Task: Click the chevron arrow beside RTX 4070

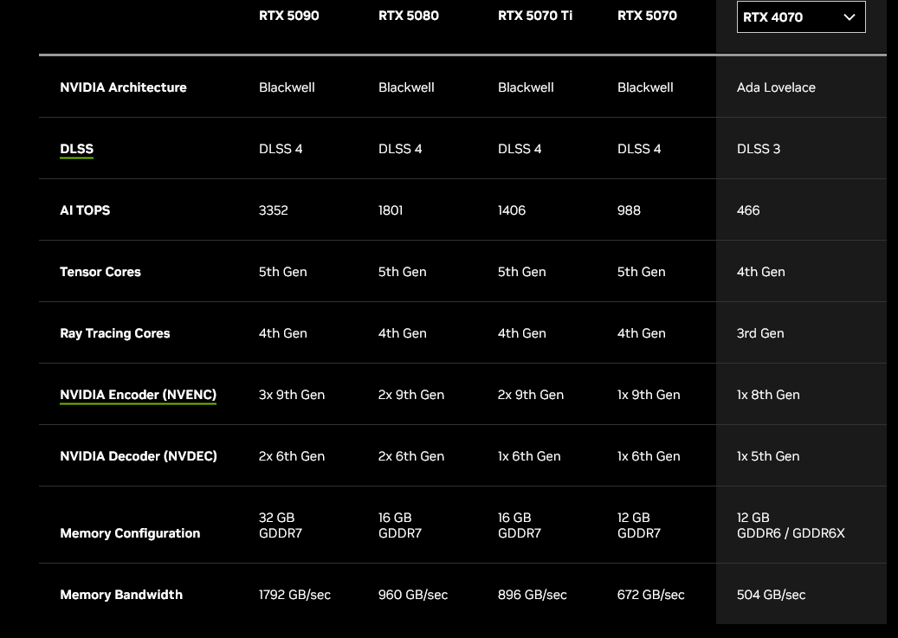Action: [849, 17]
